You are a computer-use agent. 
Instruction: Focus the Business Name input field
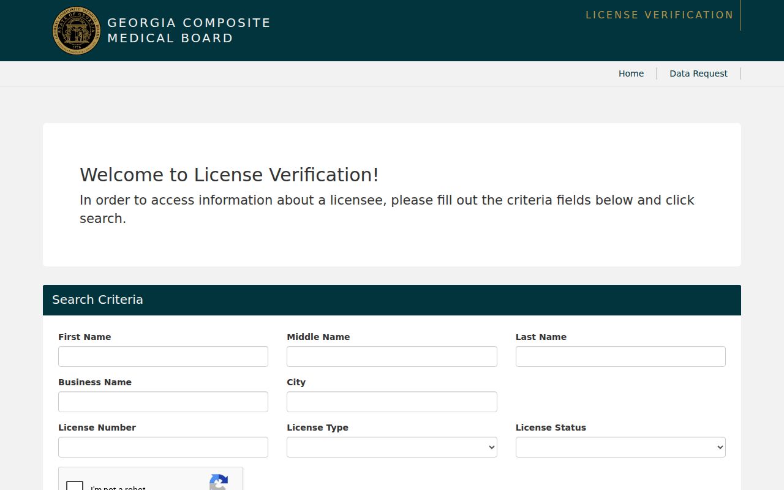tap(163, 402)
